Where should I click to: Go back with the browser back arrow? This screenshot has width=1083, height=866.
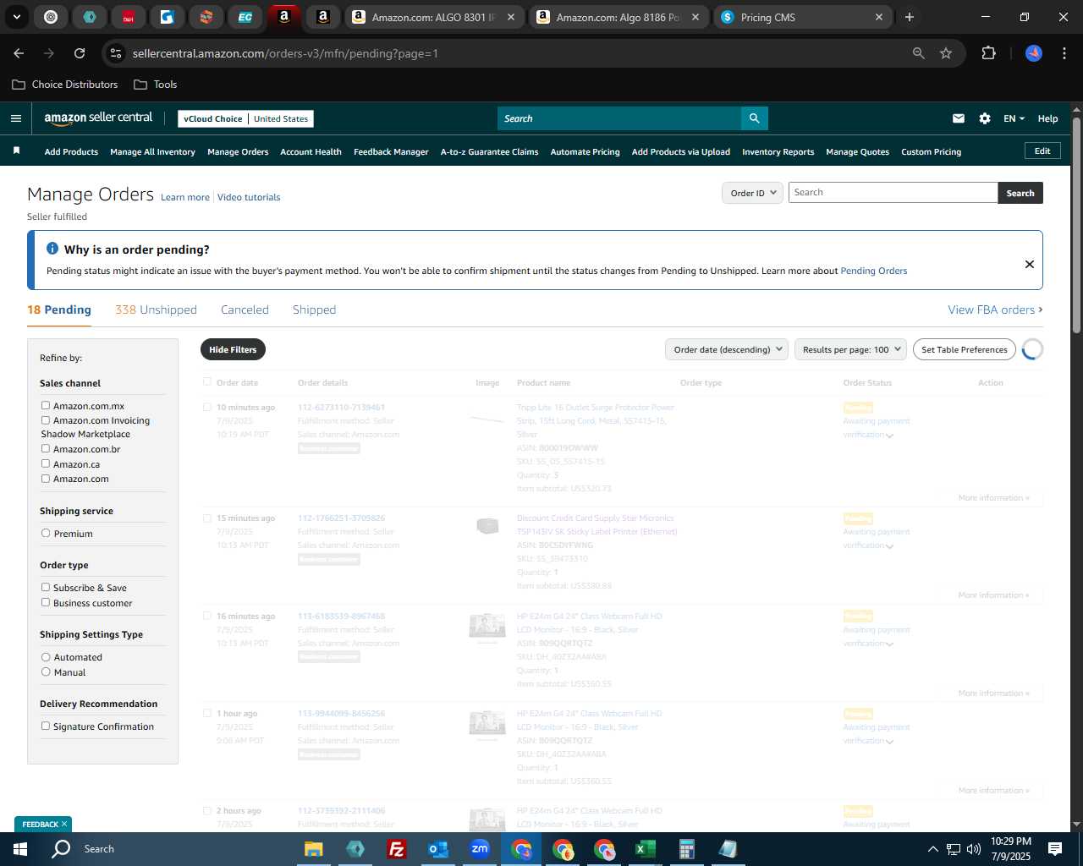point(19,53)
